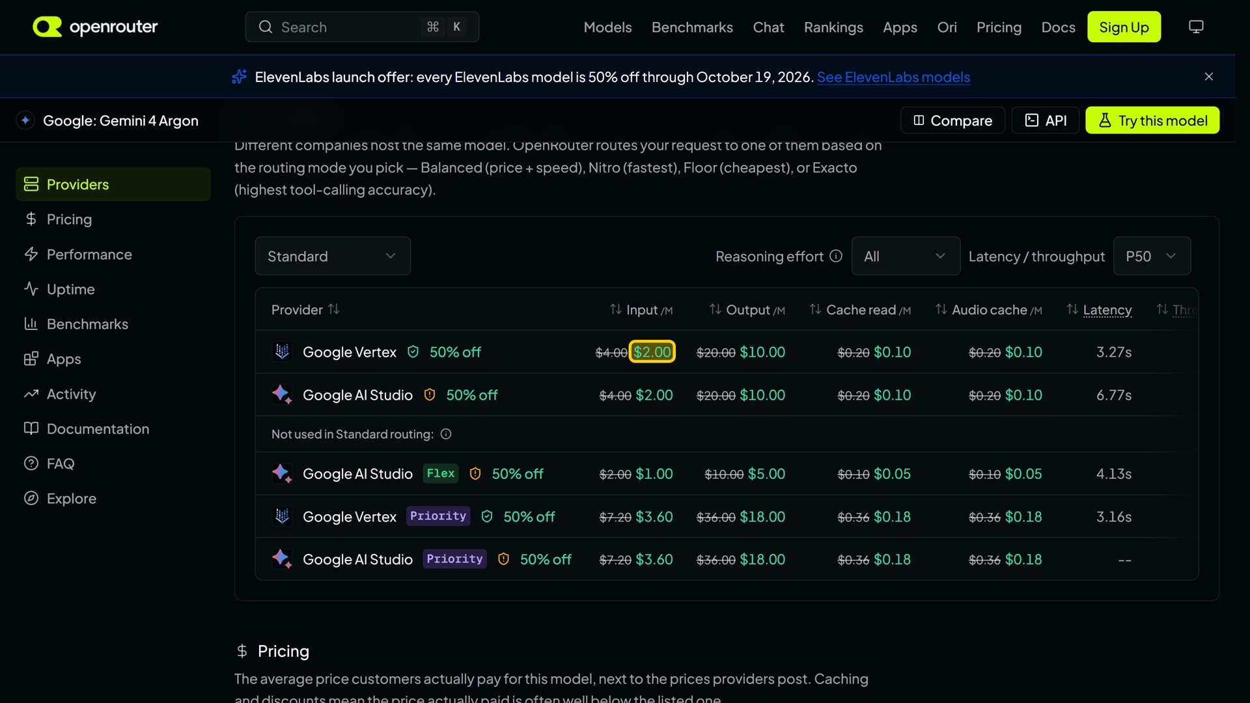Click the OpenRouter logo icon
The height and width of the screenshot is (703, 1250).
47,27
